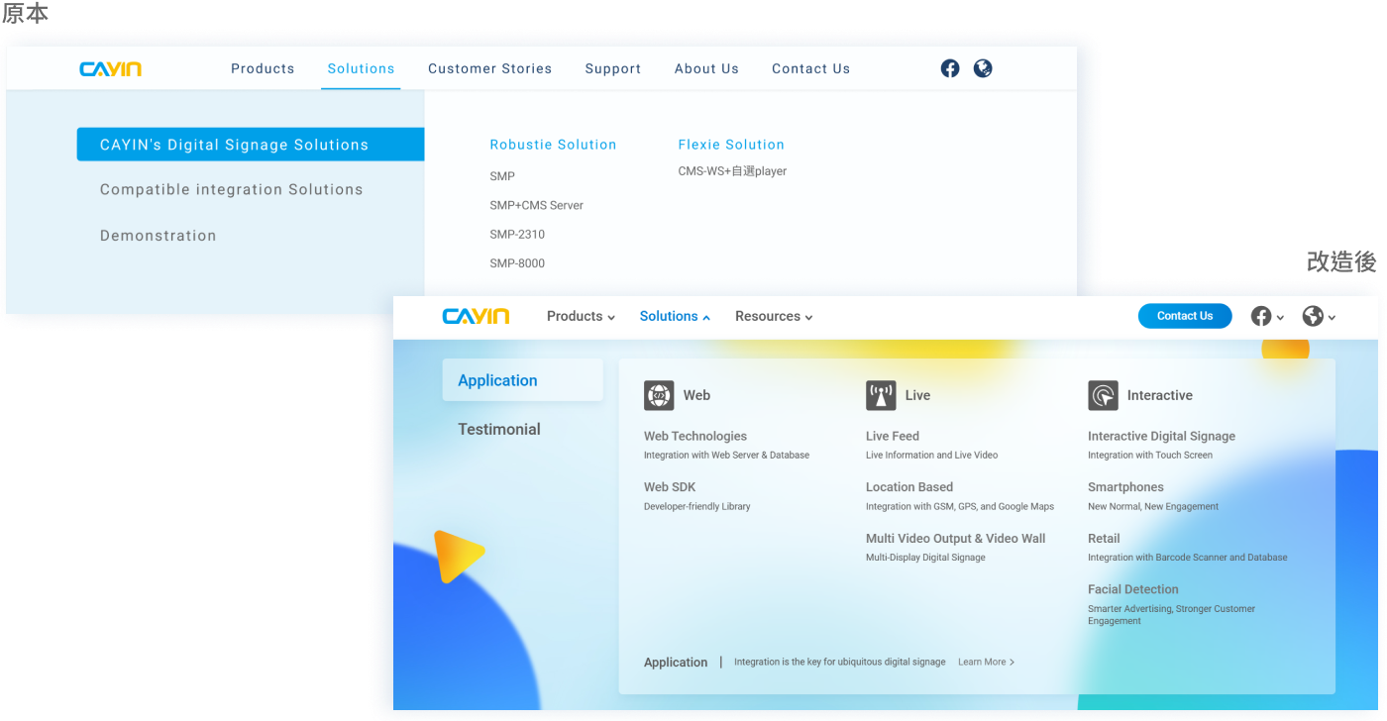Click the Live antenna category icon
This screenshot has height=721, width=1387.
tap(881, 395)
